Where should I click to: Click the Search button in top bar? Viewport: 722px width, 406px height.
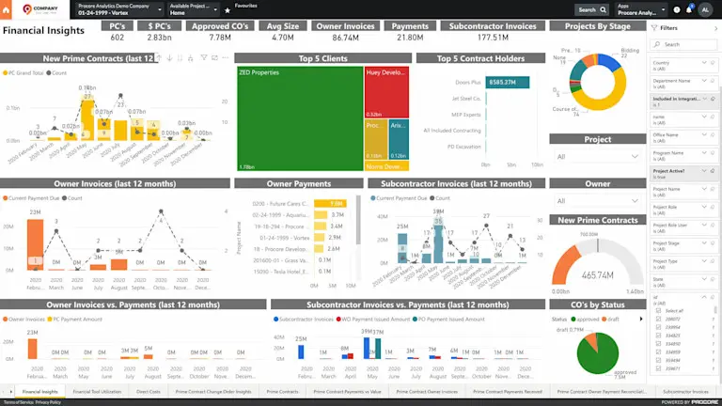tap(591, 9)
